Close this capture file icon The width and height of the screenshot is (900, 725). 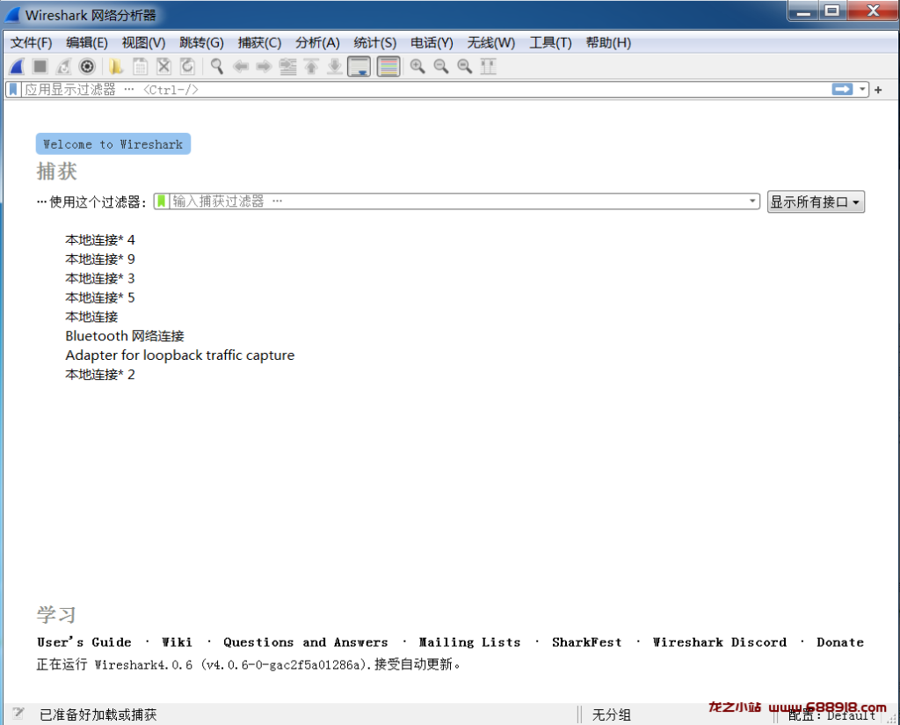click(163, 67)
